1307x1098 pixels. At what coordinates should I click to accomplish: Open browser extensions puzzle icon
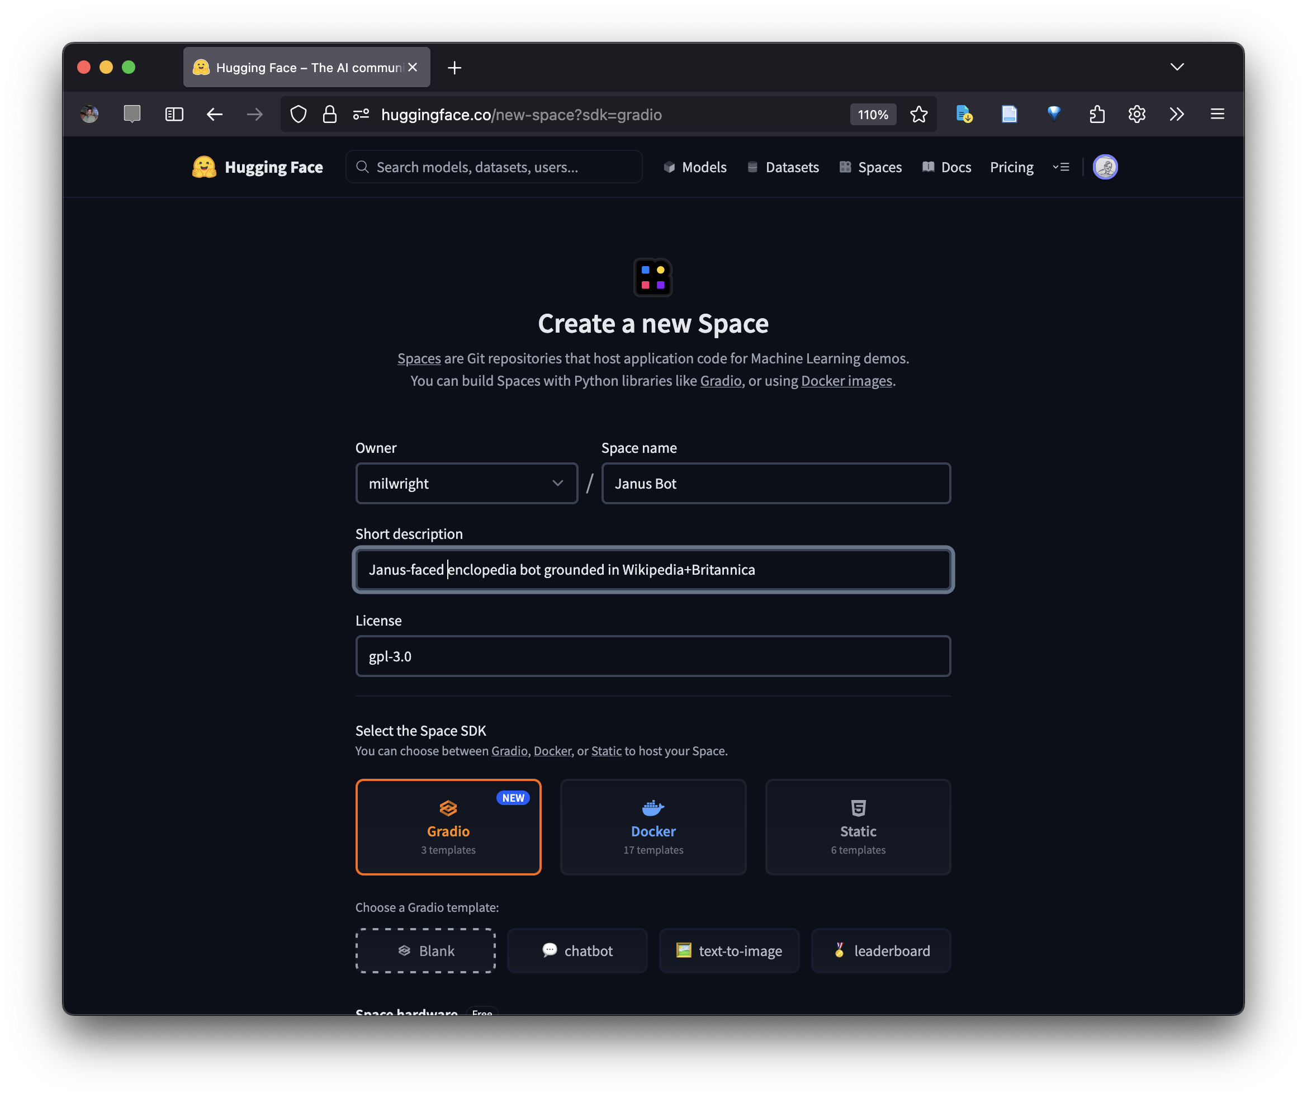[x=1097, y=115]
